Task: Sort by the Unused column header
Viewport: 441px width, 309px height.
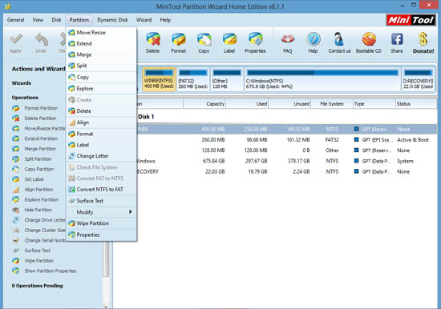Action: coord(289,103)
